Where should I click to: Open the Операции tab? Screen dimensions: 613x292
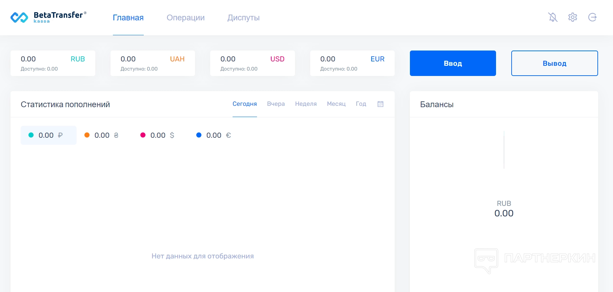coord(185,18)
